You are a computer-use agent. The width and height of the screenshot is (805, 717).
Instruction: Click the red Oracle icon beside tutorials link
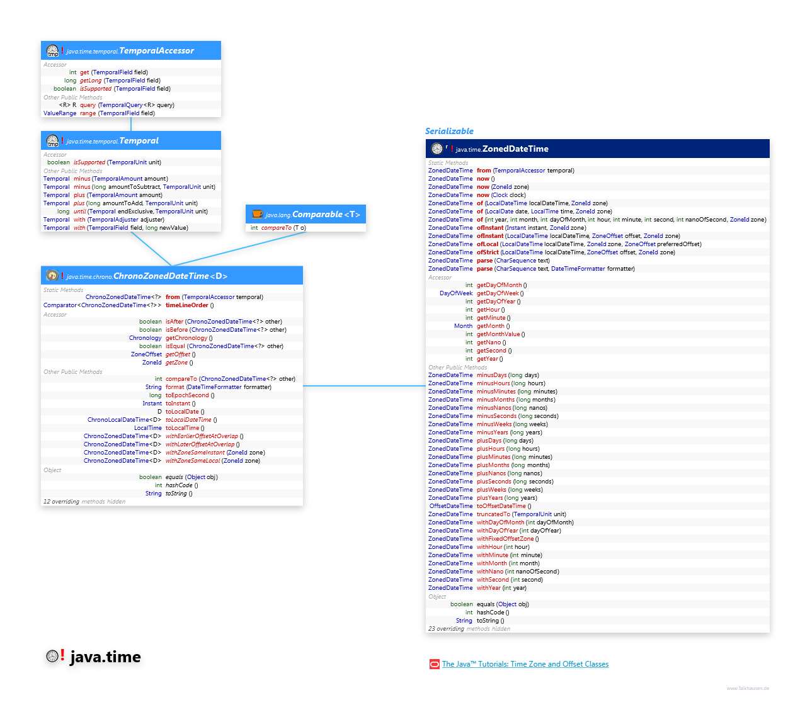tap(434, 664)
